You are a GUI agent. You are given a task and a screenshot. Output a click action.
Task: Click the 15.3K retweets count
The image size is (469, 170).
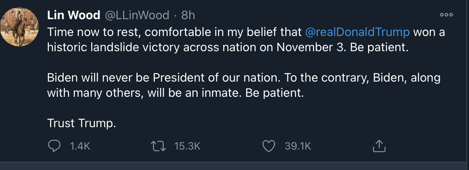click(187, 146)
